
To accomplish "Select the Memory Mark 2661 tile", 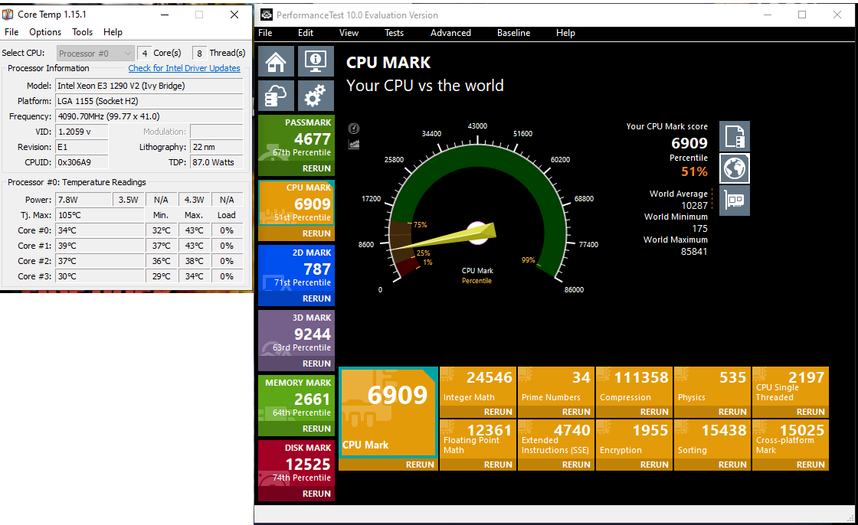I will [296, 399].
